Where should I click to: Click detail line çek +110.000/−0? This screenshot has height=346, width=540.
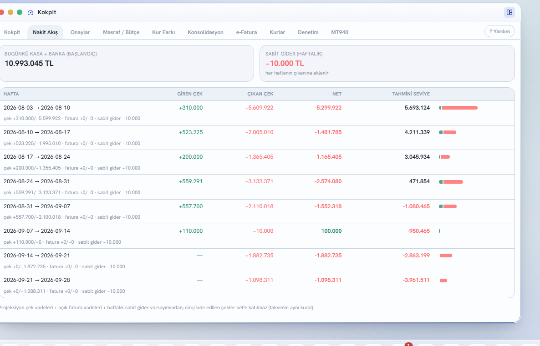[62, 242]
